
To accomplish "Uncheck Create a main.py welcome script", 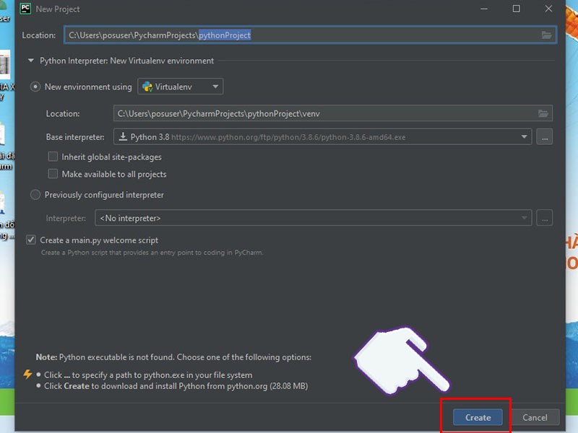I will [x=30, y=240].
